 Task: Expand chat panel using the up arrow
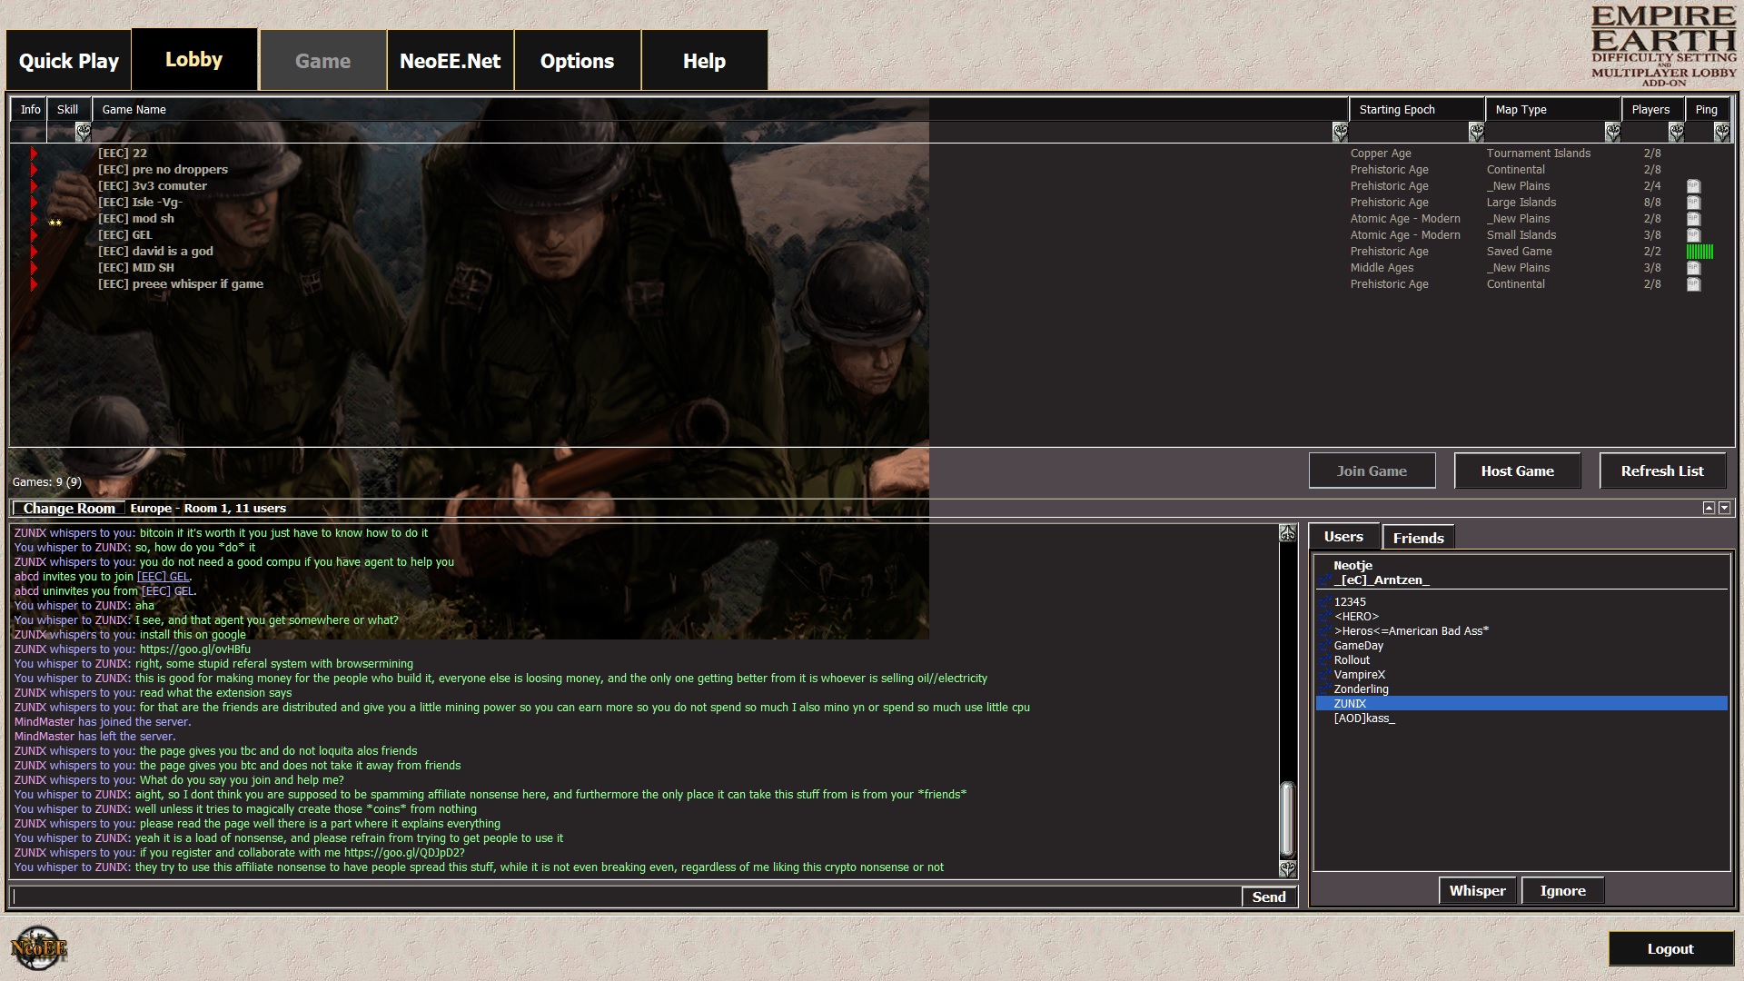point(1709,509)
